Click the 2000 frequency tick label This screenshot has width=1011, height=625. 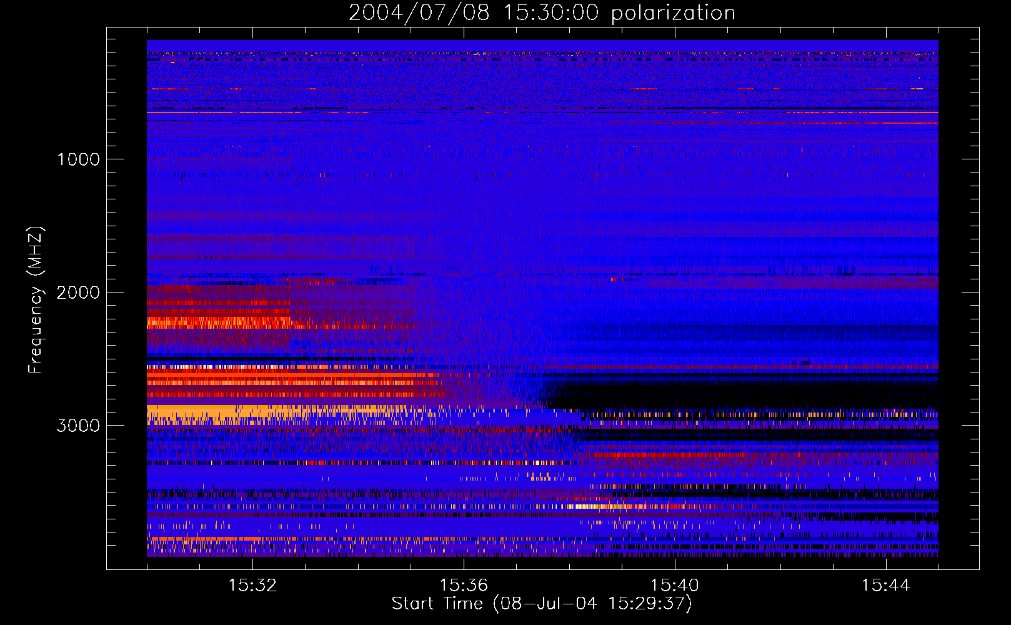coord(78,292)
